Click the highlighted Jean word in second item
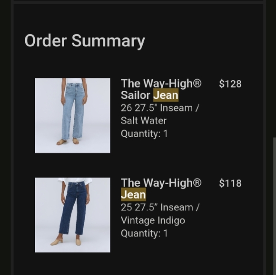Image resolution: width=276 pixels, height=275 pixels. click(x=133, y=195)
